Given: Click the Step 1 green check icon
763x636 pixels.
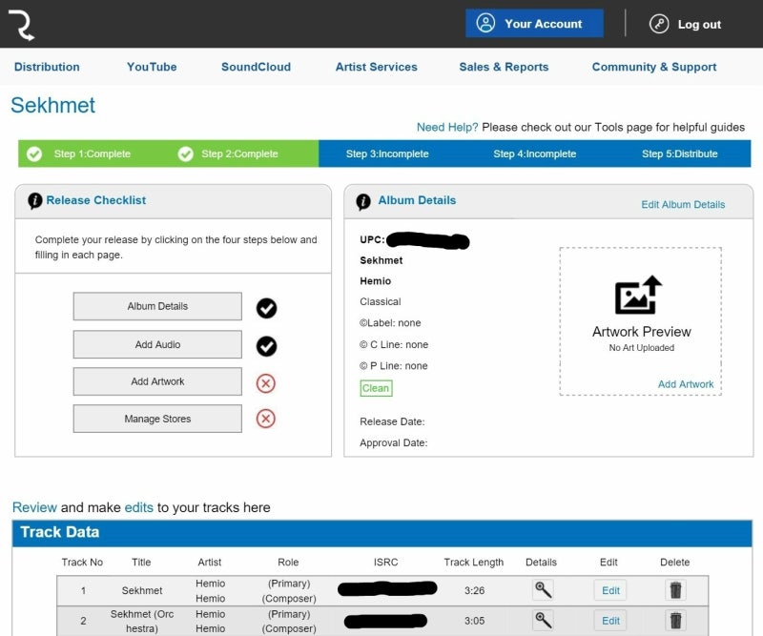Looking at the screenshot, I should click(x=34, y=154).
